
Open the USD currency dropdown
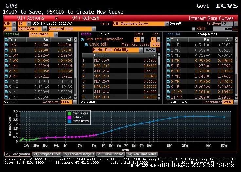tap(14, 24)
